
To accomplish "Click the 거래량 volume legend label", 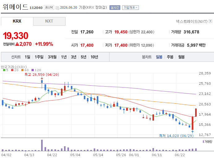I will 208,142.
